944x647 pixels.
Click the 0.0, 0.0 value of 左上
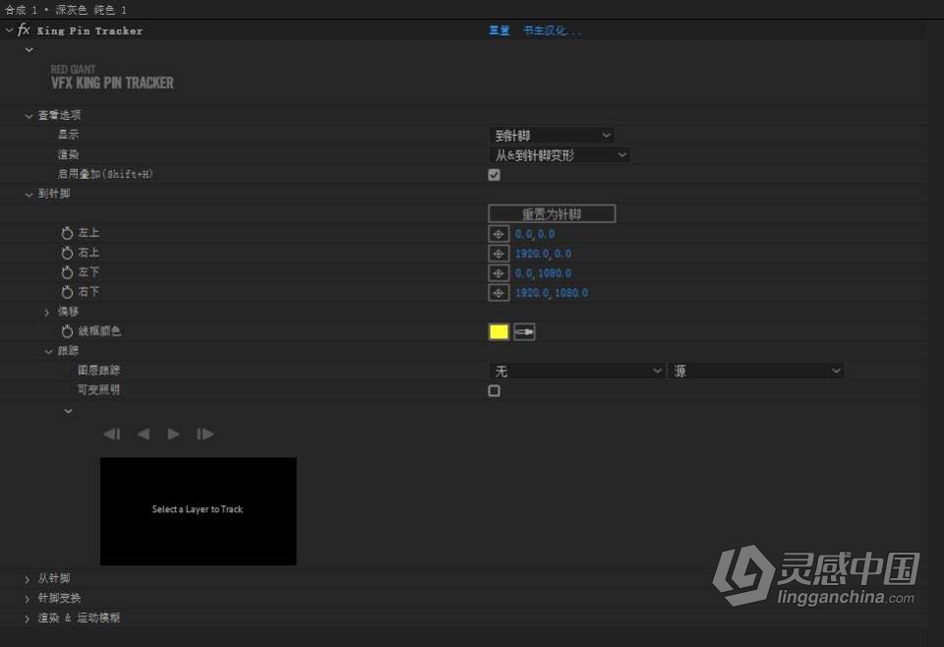(535, 234)
